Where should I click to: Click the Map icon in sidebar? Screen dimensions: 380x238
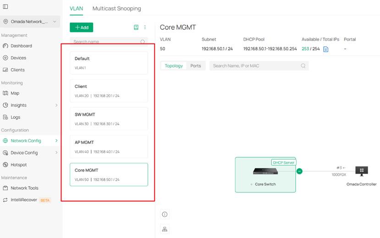click(x=6, y=93)
